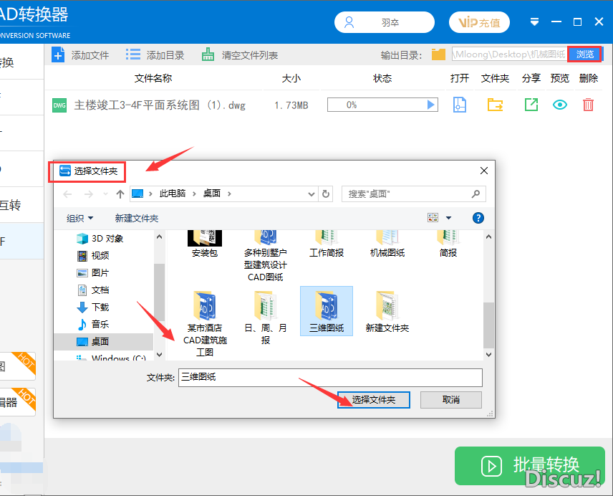Click the refresh icon beside the address bar
Image resolution: width=613 pixels, height=496 pixels.
[327, 194]
